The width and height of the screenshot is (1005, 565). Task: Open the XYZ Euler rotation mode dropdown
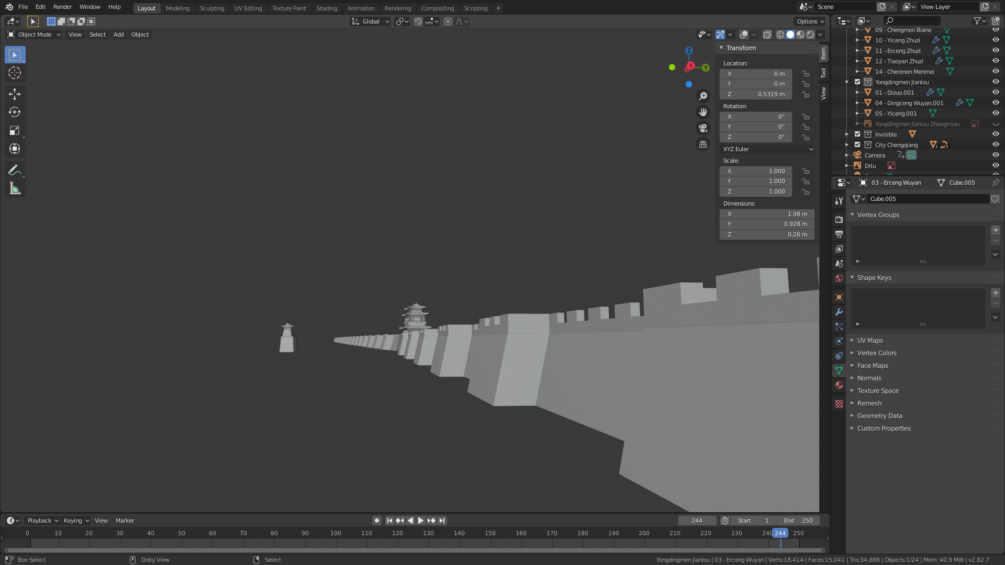tap(767, 149)
